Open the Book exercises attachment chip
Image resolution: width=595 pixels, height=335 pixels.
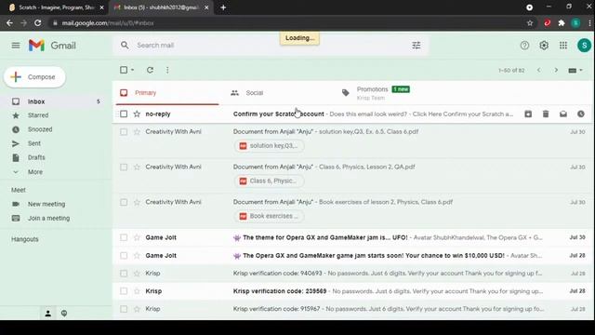click(269, 216)
